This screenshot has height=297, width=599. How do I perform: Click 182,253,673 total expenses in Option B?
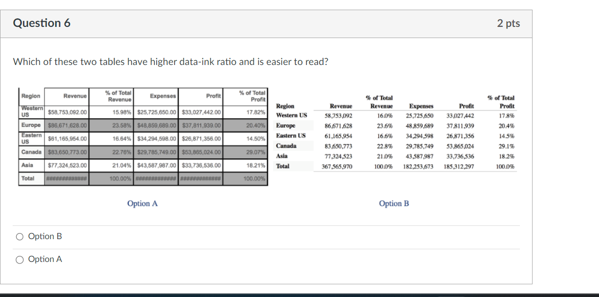pos(418,167)
